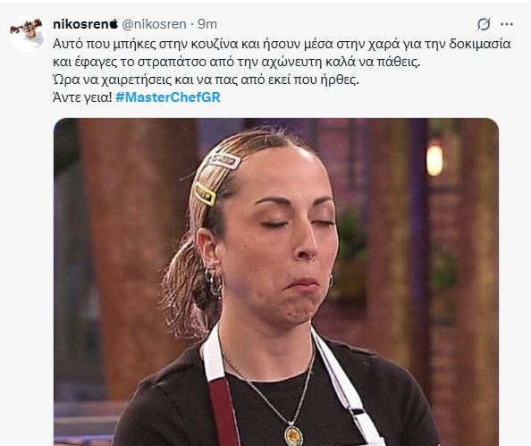Click the Grok explain-post icon
The height and width of the screenshot is (446, 531).
tap(484, 24)
